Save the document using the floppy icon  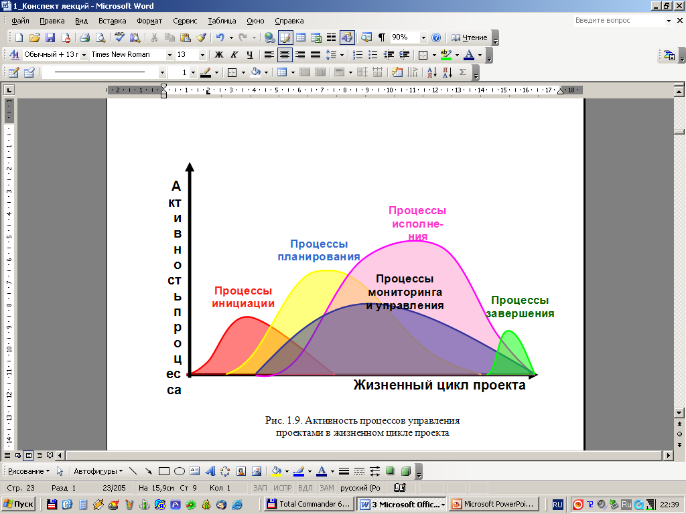[50, 37]
